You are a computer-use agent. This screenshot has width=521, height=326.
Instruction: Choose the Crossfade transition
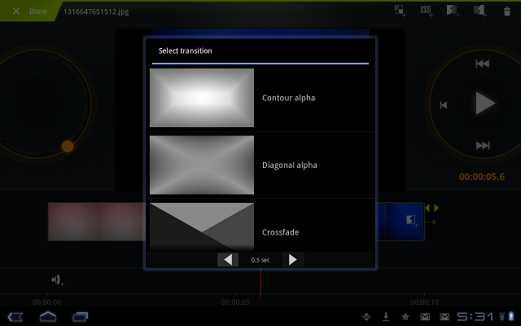260,226
